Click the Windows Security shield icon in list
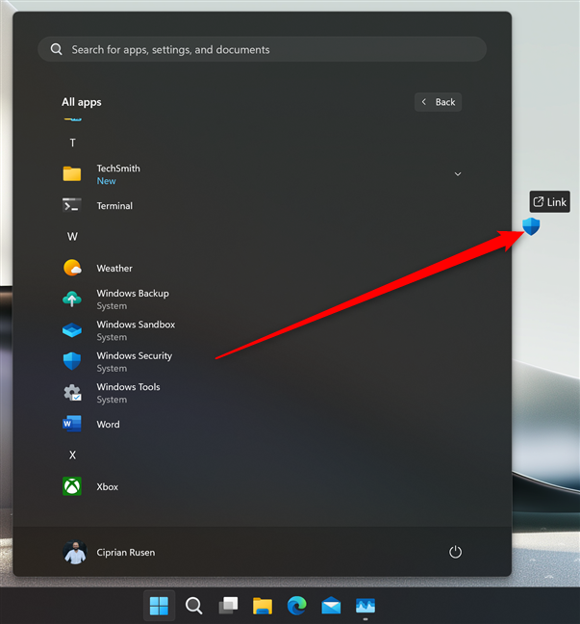Image resolution: width=580 pixels, height=624 pixels. tap(72, 361)
